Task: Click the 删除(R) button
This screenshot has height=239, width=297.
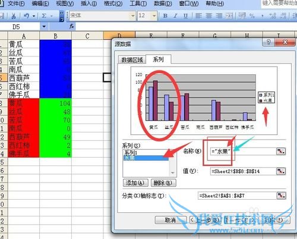Action: point(163,183)
